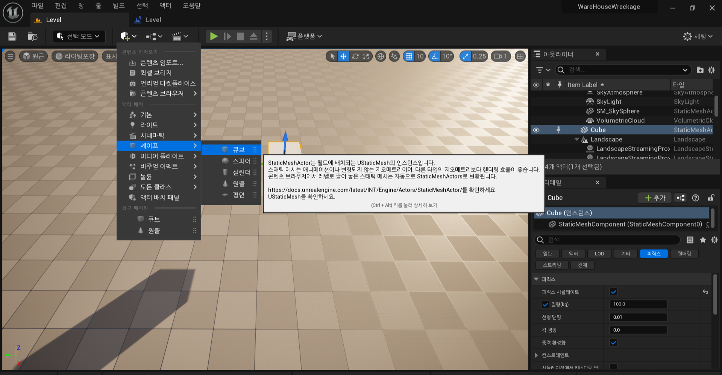
Task: Toggle 중력 활성화 checkbox
Action: point(613,343)
